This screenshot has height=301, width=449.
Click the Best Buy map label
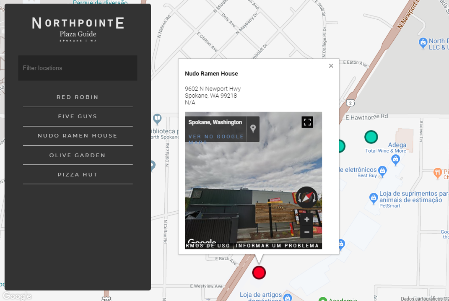click(367, 176)
